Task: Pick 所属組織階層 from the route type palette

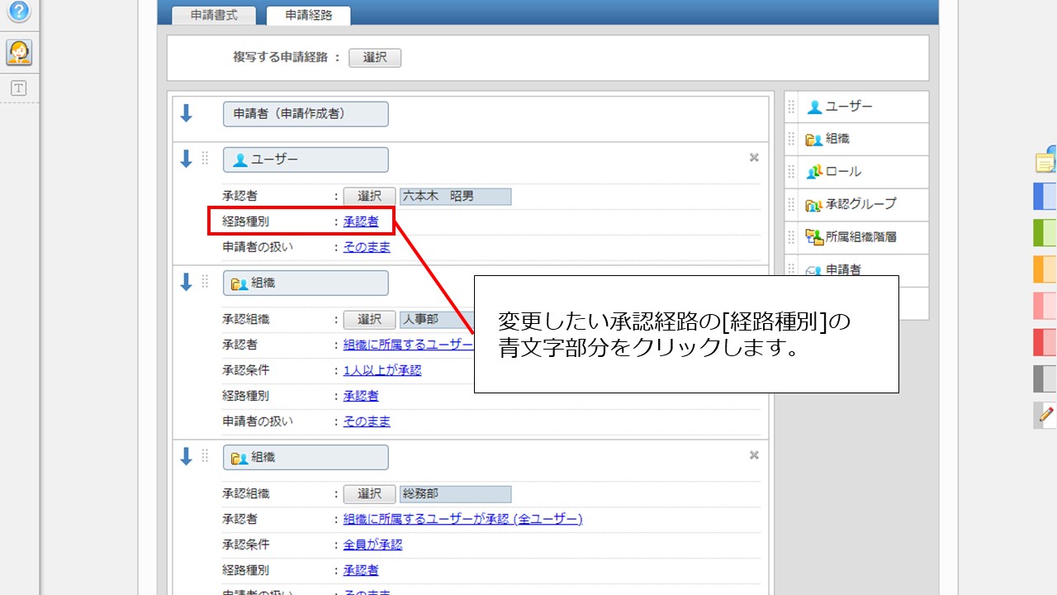Action: point(860,237)
